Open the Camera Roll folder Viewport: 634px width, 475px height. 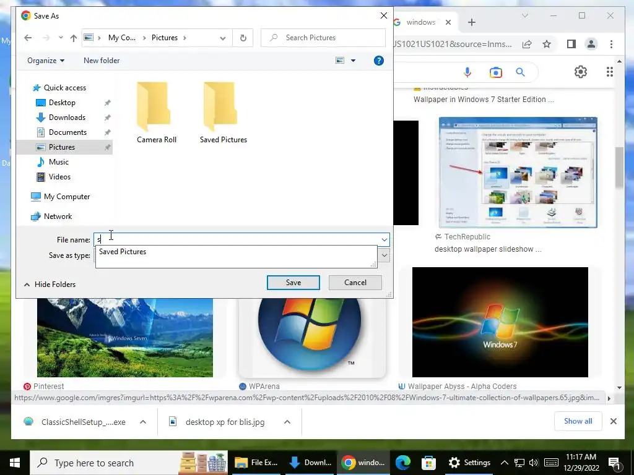coord(157,113)
